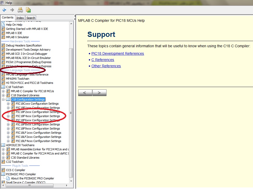Click the book icon beside HI-TECH PICC and PICC18 Toolchains
This screenshot has height=189, width=253.
(3, 83)
